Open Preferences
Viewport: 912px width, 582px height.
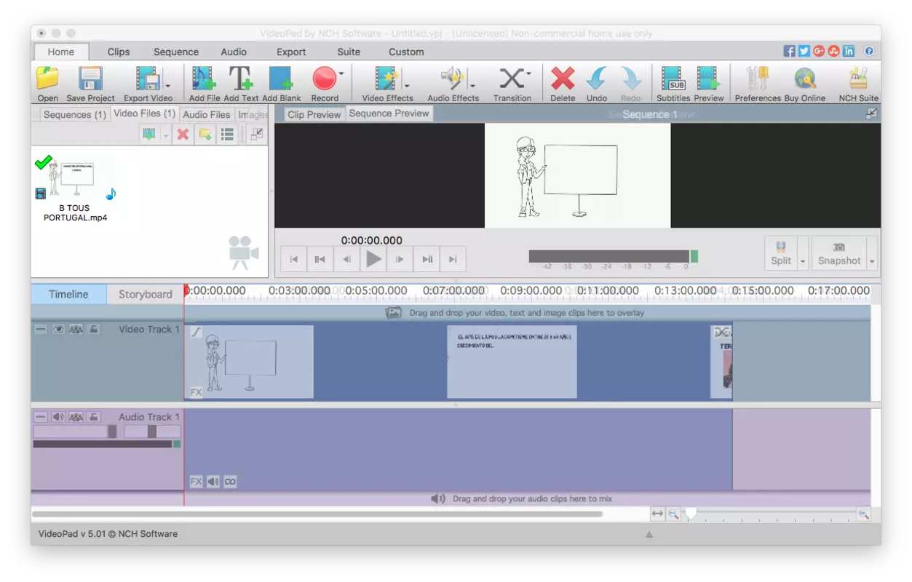(758, 84)
